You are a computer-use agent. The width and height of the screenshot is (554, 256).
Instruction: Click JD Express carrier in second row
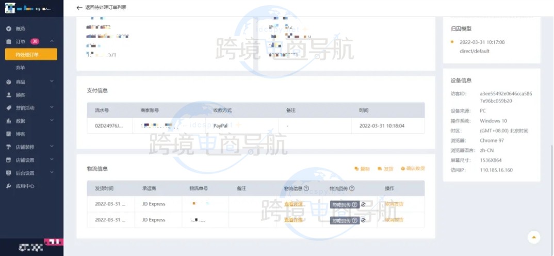click(x=154, y=220)
